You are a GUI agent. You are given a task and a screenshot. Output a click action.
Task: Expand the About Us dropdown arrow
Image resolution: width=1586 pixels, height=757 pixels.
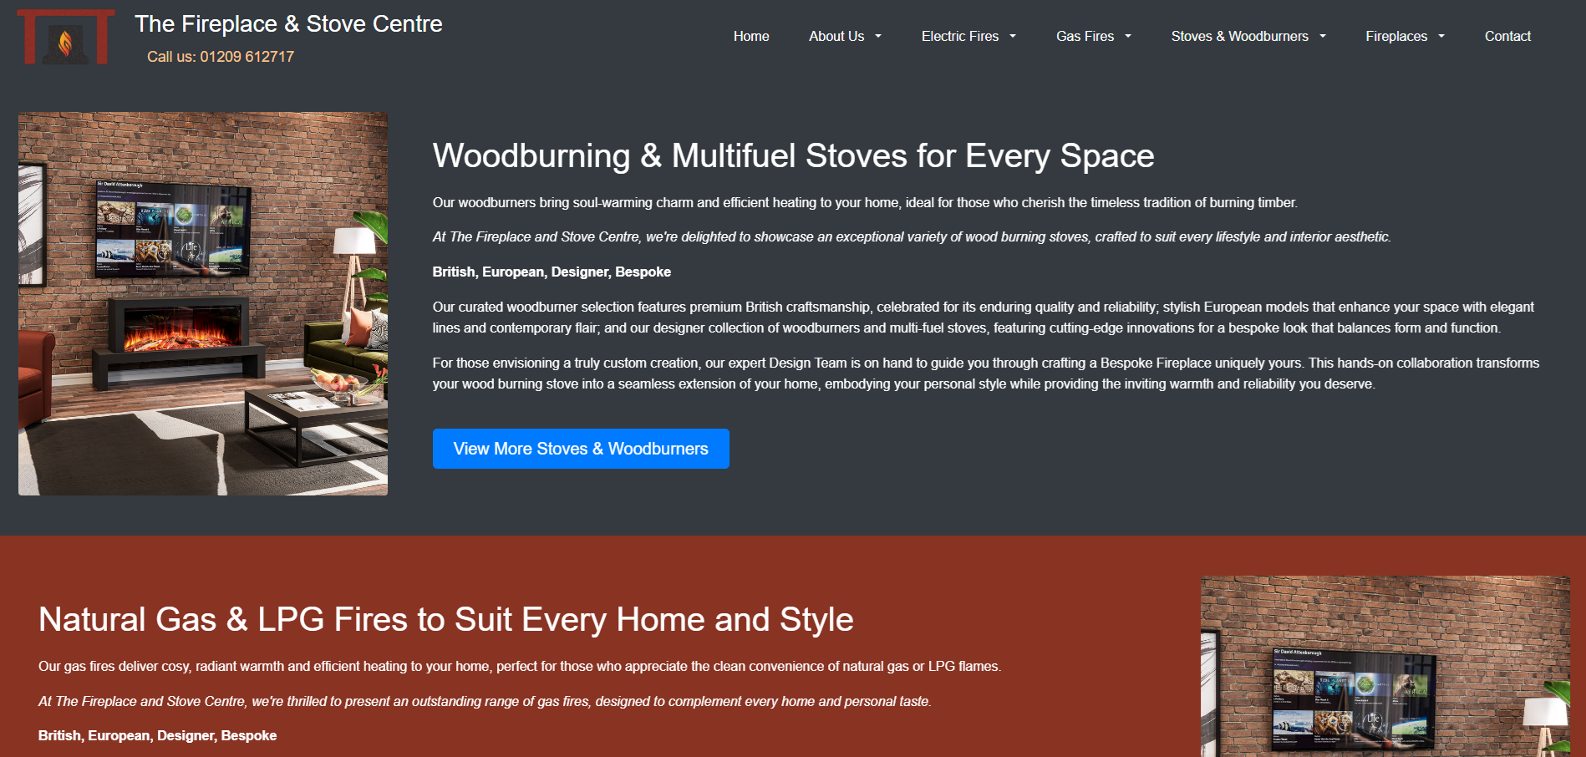pos(878,36)
